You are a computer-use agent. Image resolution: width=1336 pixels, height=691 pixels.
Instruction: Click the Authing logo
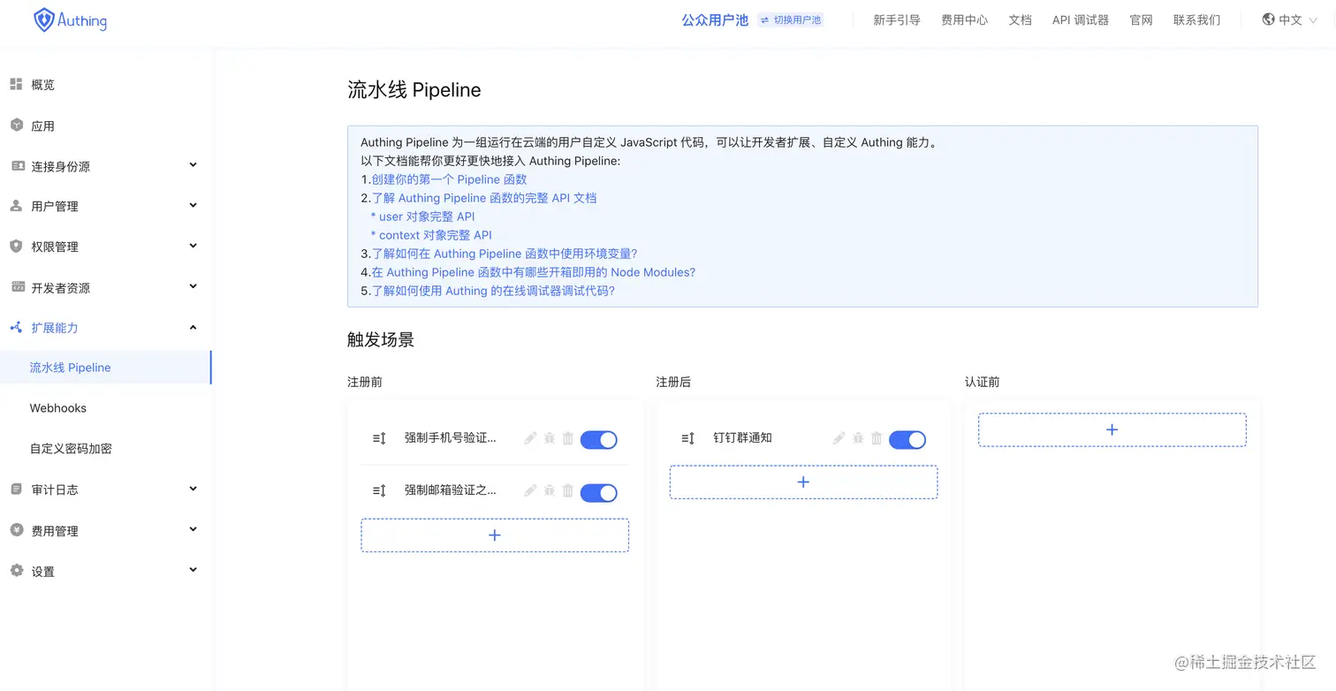pos(70,19)
